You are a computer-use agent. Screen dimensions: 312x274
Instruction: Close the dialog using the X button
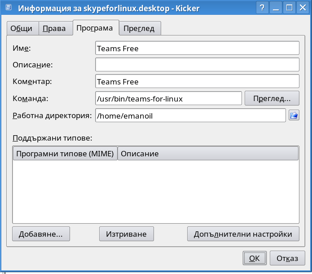tap(303, 8)
